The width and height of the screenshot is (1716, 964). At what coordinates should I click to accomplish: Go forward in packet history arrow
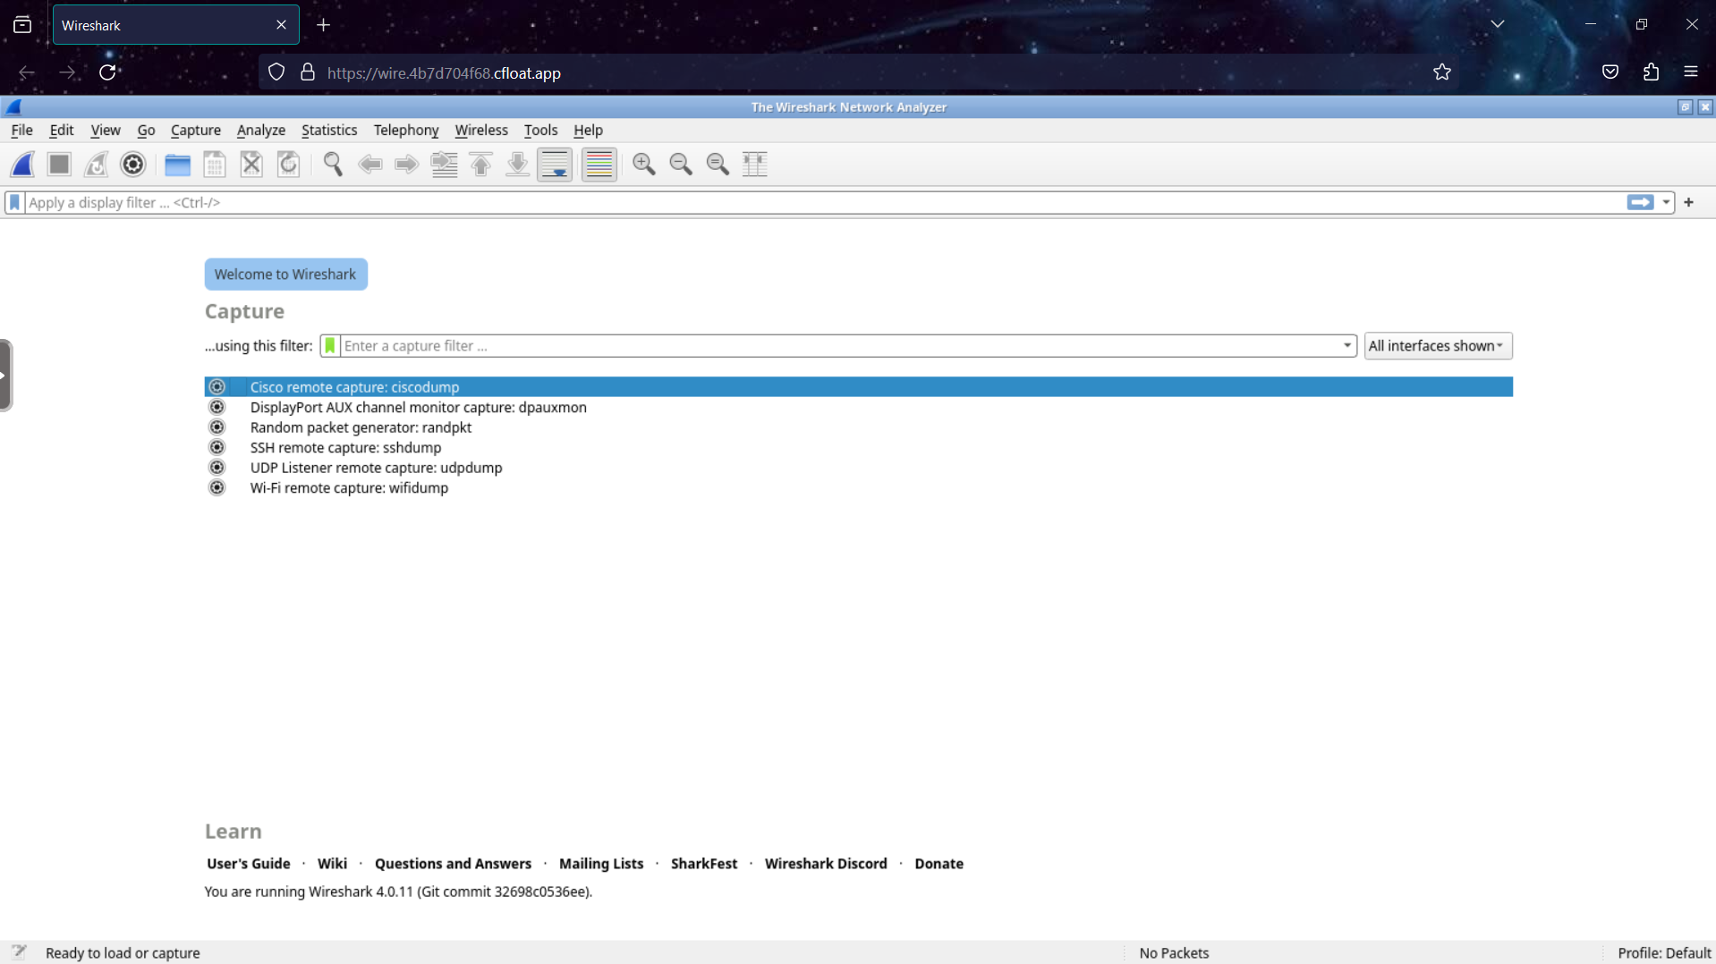(406, 165)
